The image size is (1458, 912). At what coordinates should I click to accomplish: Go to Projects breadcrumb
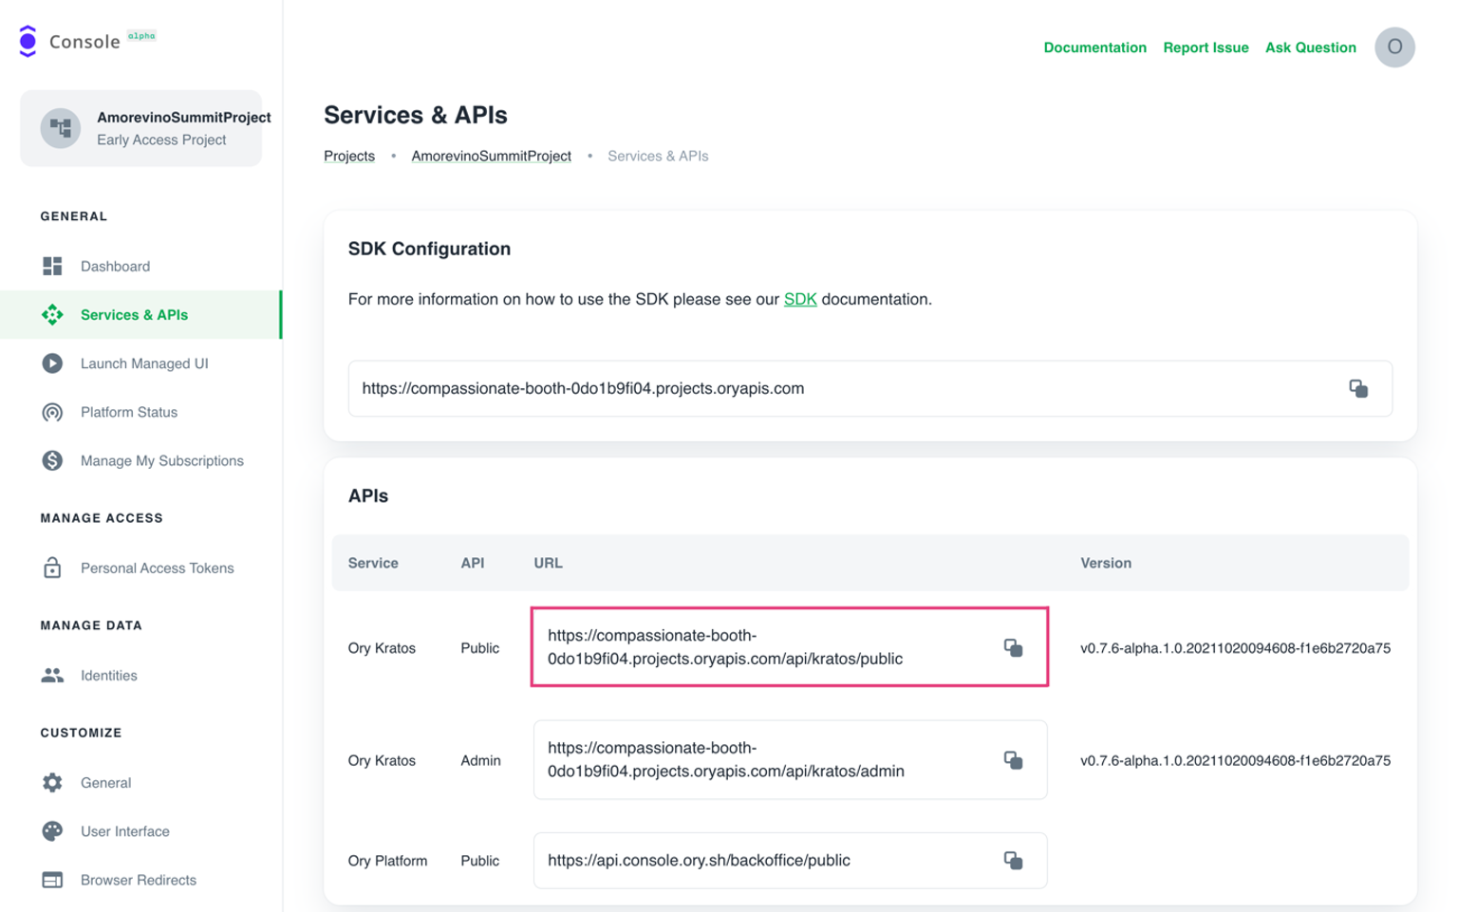(349, 156)
